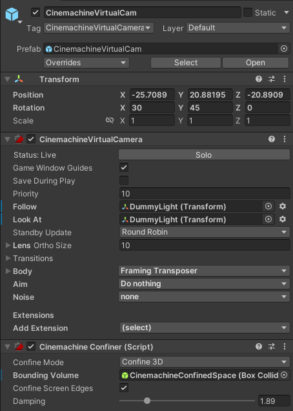Open the Confine Mode dropdown
Viewport: 293px width, 411px height.
pyautogui.click(x=205, y=362)
